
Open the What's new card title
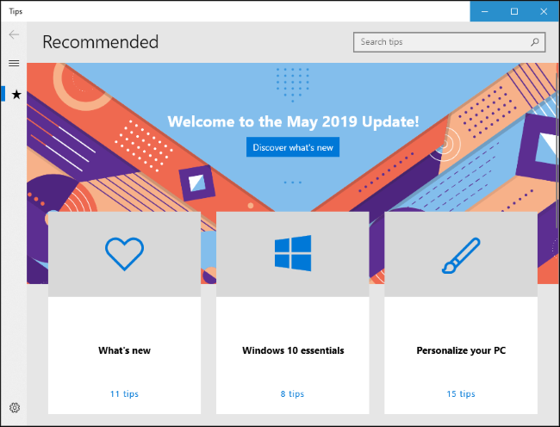click(124, 350)
